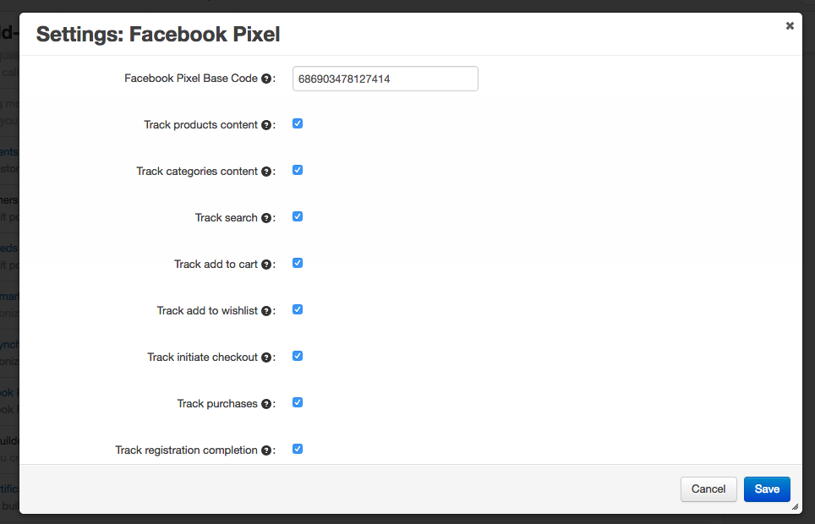The width and height of the screenshot is (815, 524).
Task: Save the Facebook Pixel settings
Action: [767, 489]
